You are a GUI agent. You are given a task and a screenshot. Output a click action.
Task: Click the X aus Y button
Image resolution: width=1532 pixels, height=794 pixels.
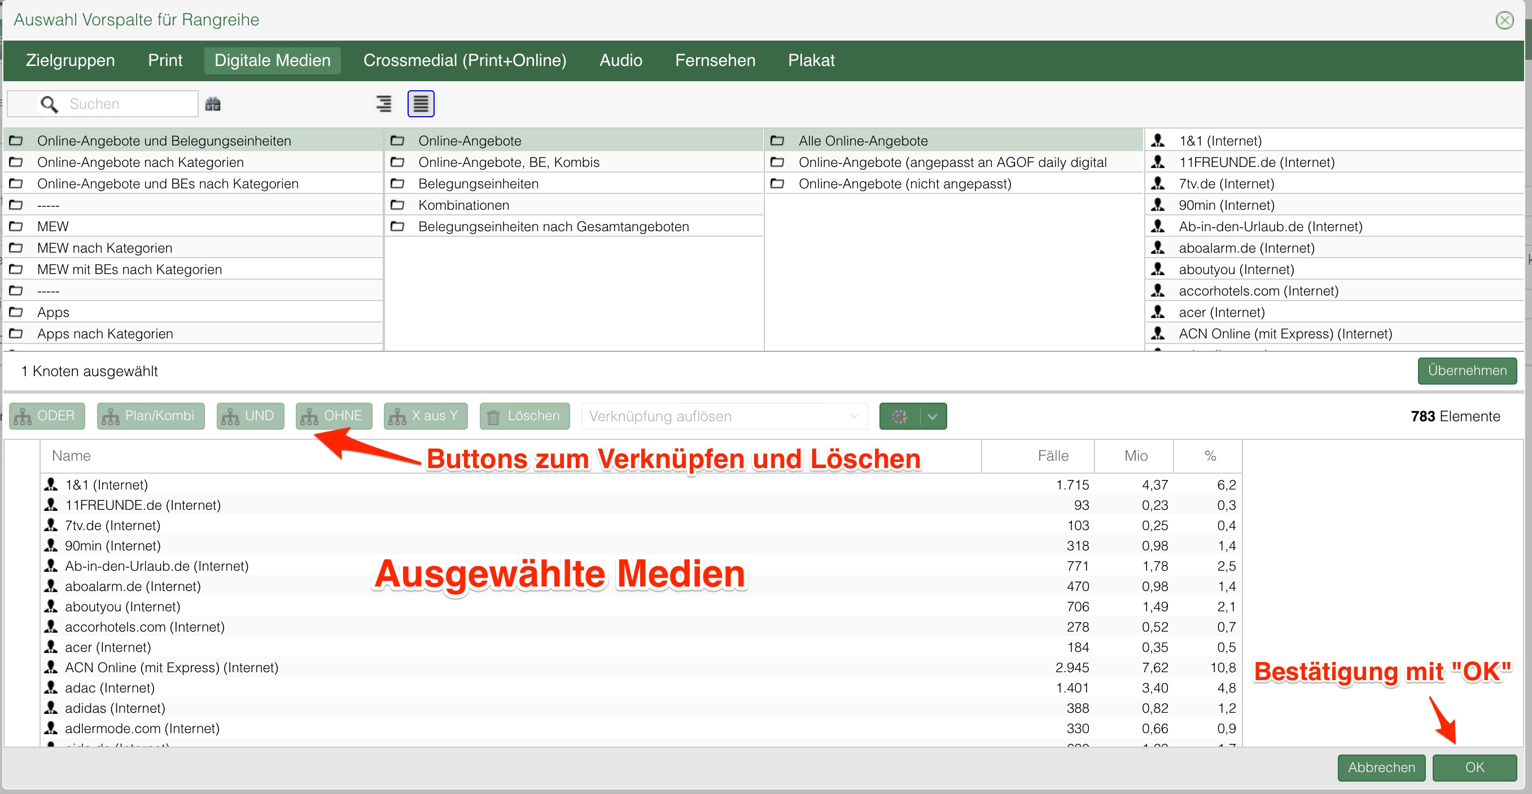(x=425, y=416)
